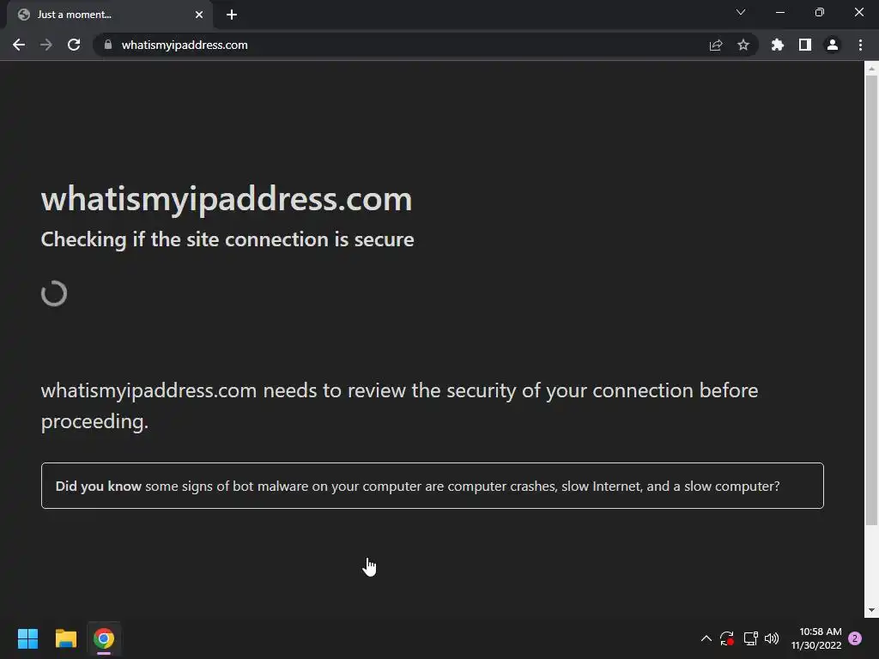Image resolution: width=879 pixels, height=659 pixels.
Task: Open the Chrome three-dot menu
Action: 860,45
